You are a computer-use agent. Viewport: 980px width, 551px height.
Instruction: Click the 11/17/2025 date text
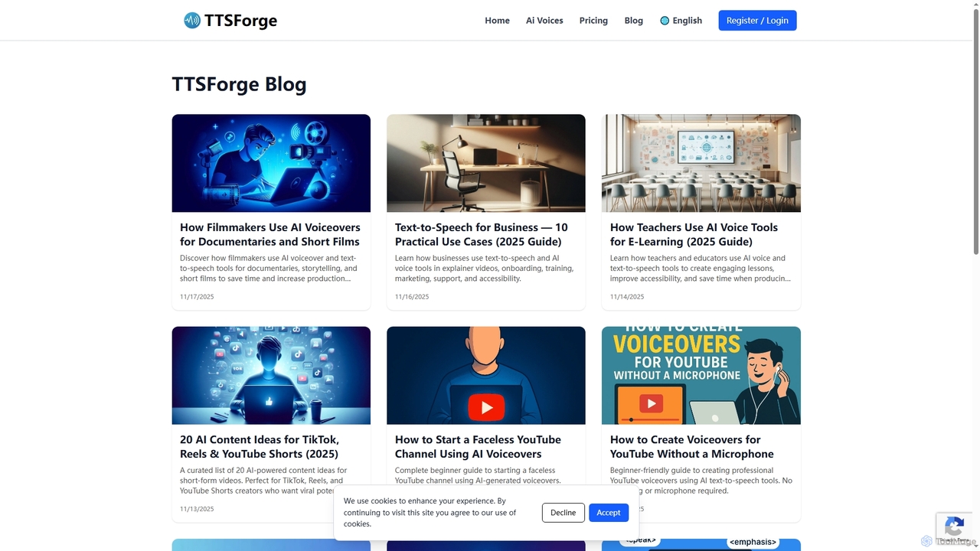197,296
